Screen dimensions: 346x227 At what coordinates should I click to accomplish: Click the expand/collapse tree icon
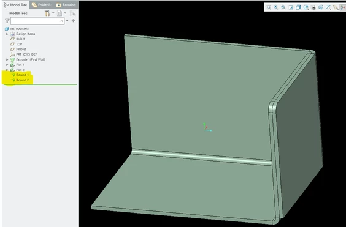click(x=73, y=13)
